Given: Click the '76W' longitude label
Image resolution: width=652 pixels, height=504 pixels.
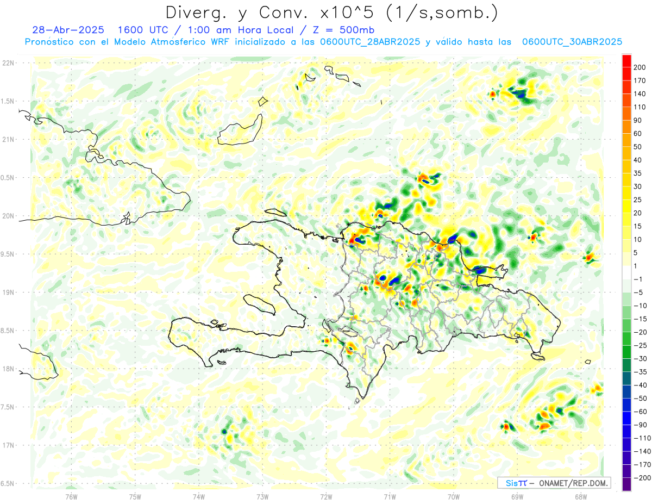Looking at the screenshot, I should [71, 496].
